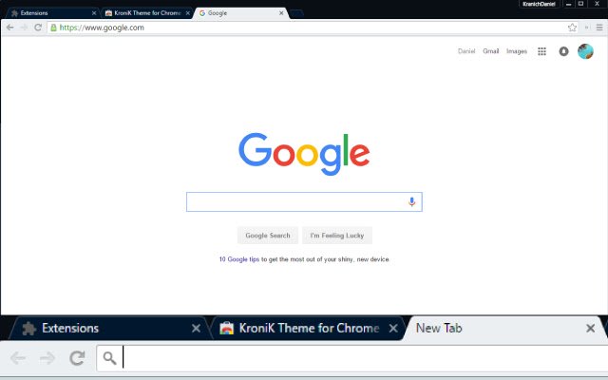Screen dimensions: 608x380
Task: Open Google notifications bell
Action: click(x=563, y=51)
